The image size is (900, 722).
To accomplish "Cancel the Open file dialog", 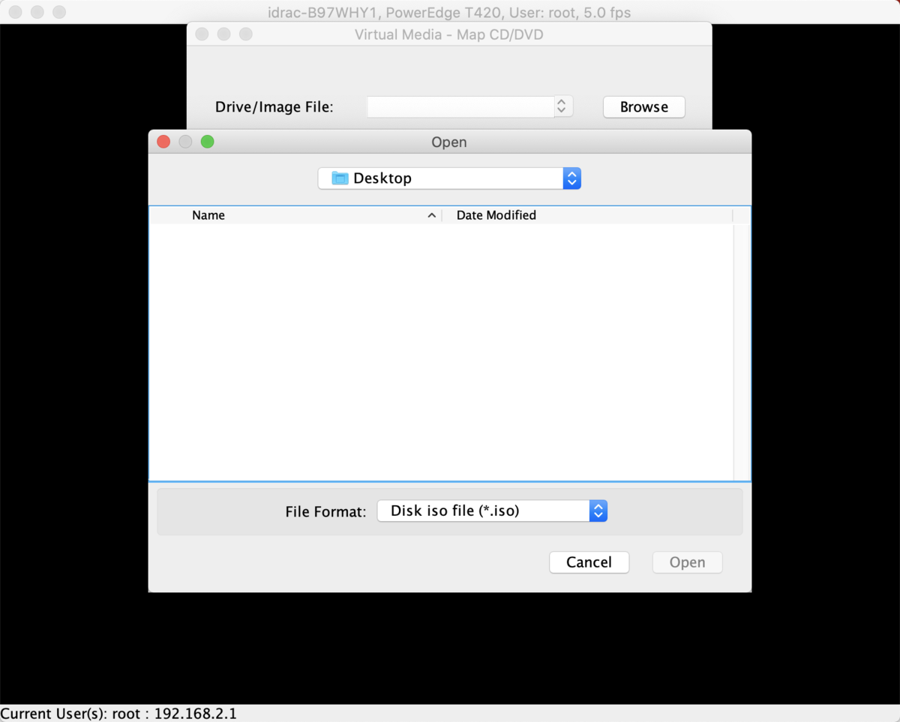I will point(589,562).
